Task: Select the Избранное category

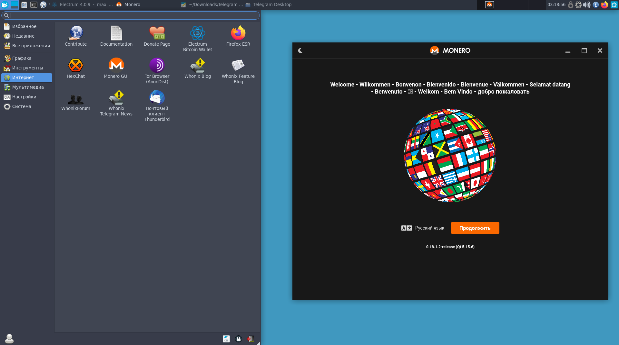Action: tap(27, 26)
